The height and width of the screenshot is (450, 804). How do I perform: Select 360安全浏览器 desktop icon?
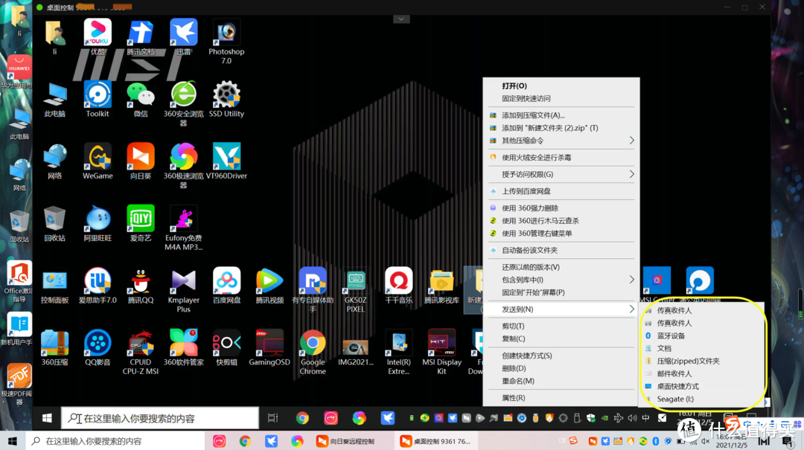point(184,103)
